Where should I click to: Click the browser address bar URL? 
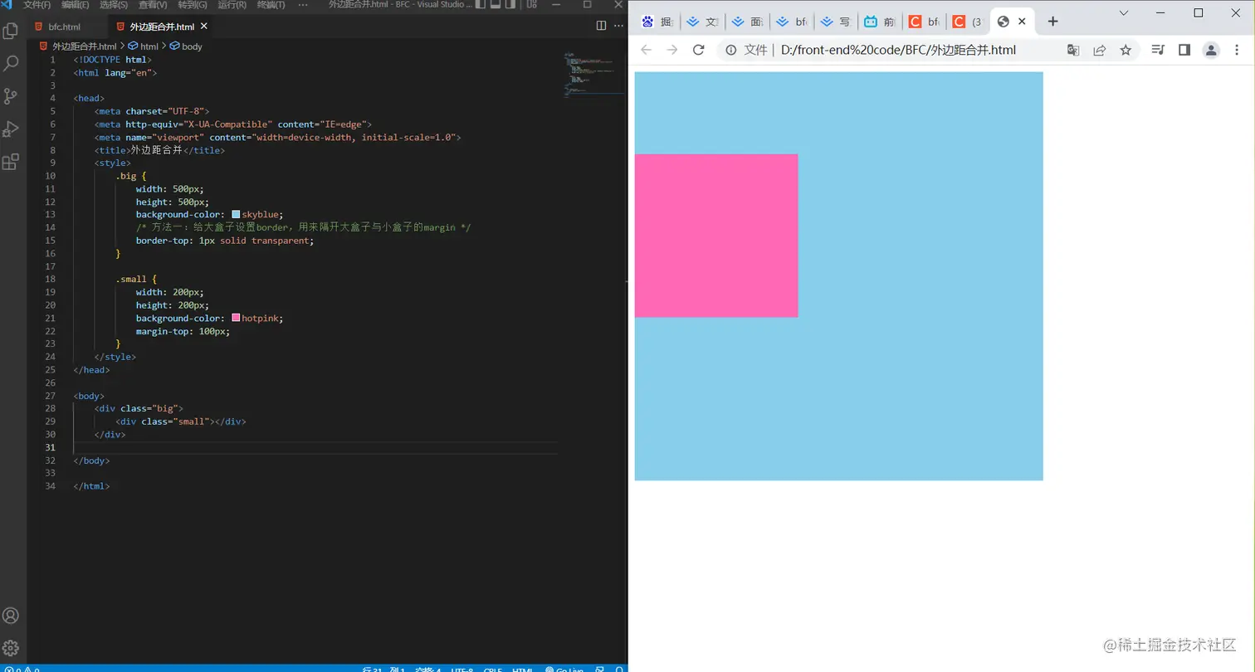click(898, 50)
